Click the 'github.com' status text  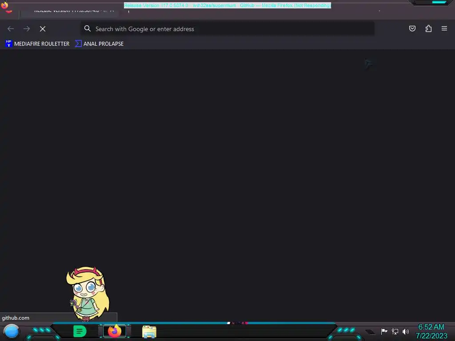16,318
